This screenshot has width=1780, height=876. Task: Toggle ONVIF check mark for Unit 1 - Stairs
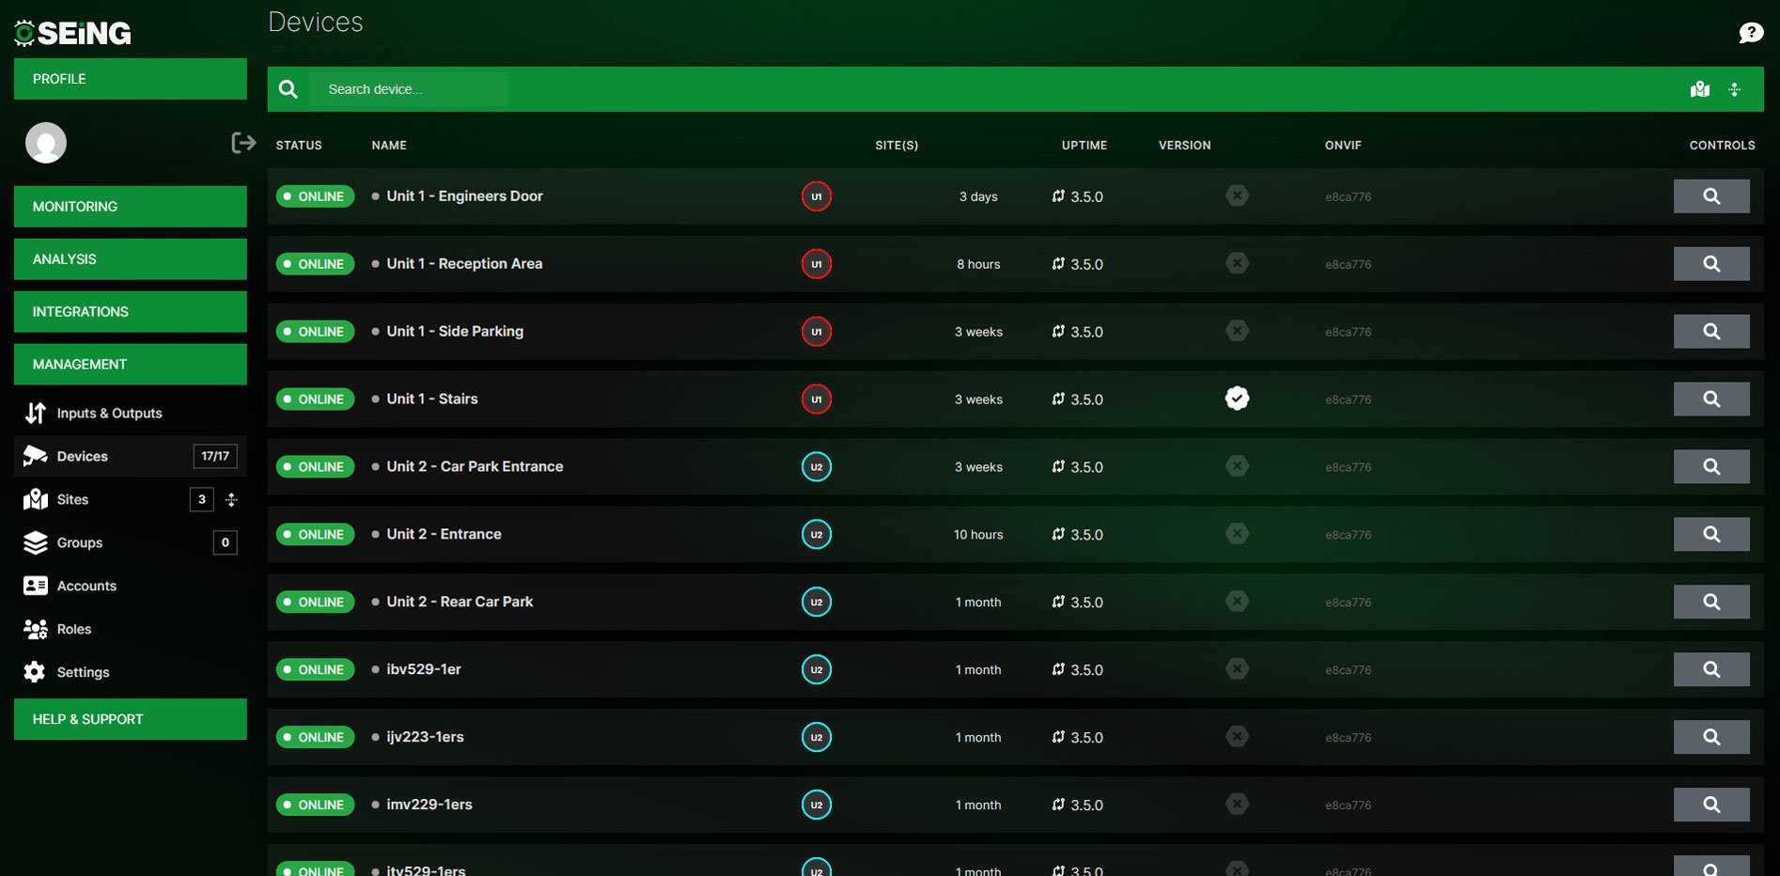click(x=1237, y=399)
